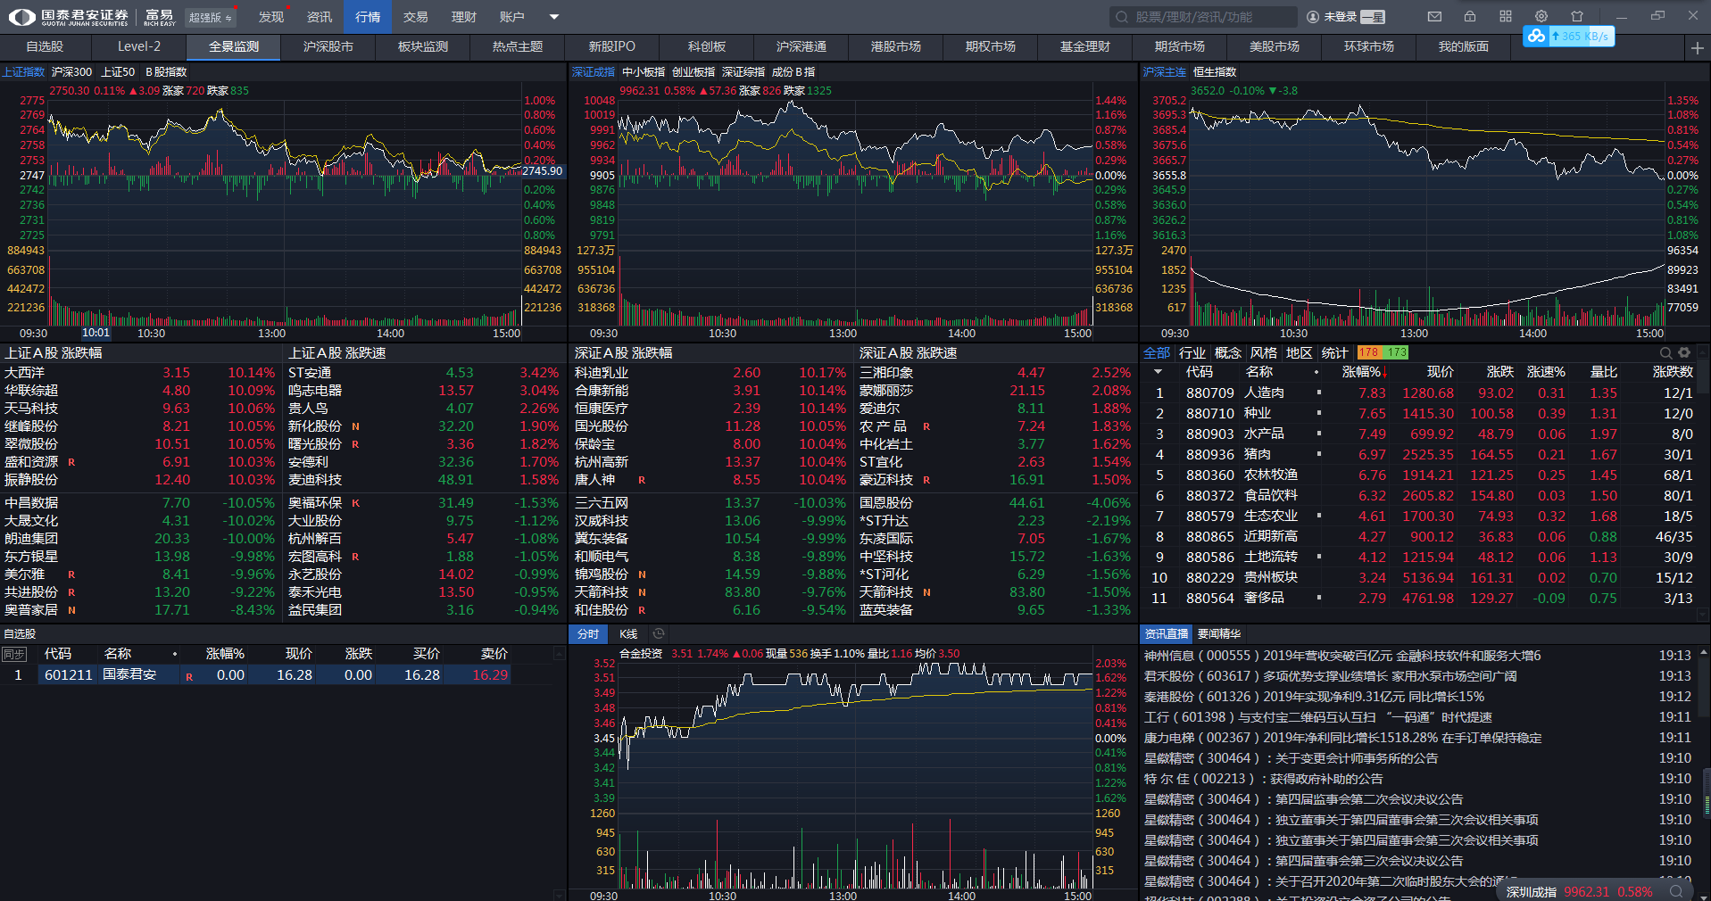Open news about 秦港股份 (601326)
Viewport: 1711px width, 901px height.
1314,697
